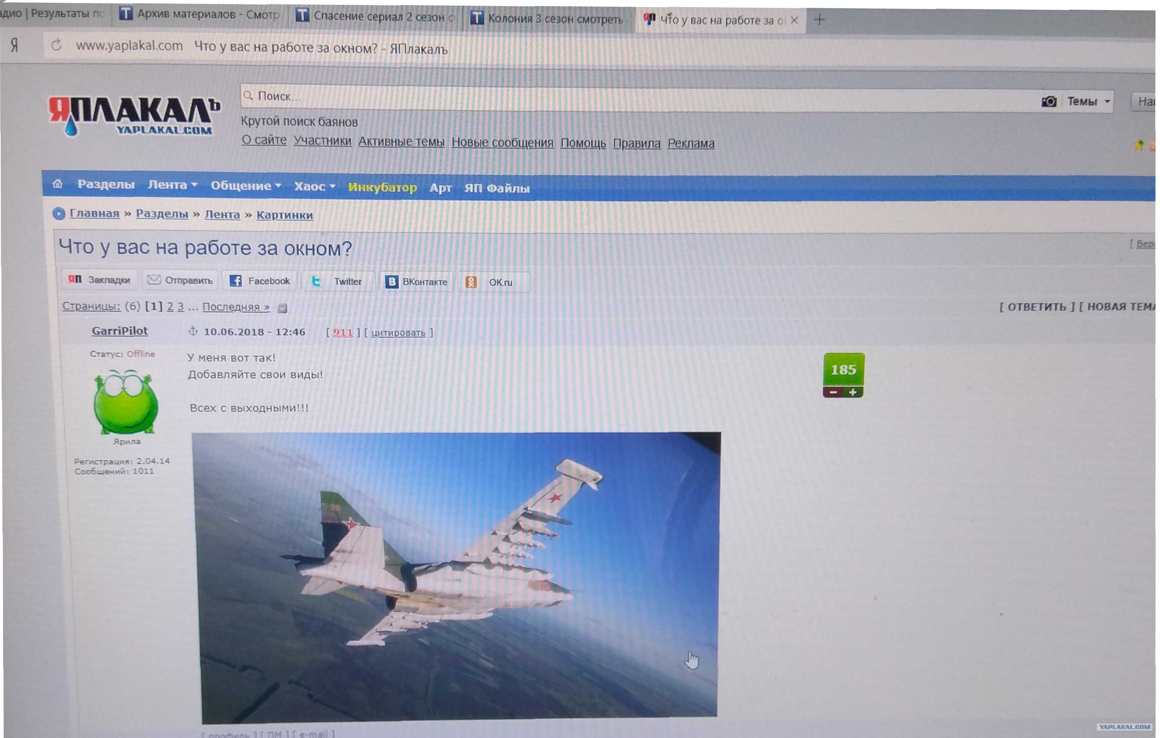Expand the Хаос menu dropdown

click(315, 187)
